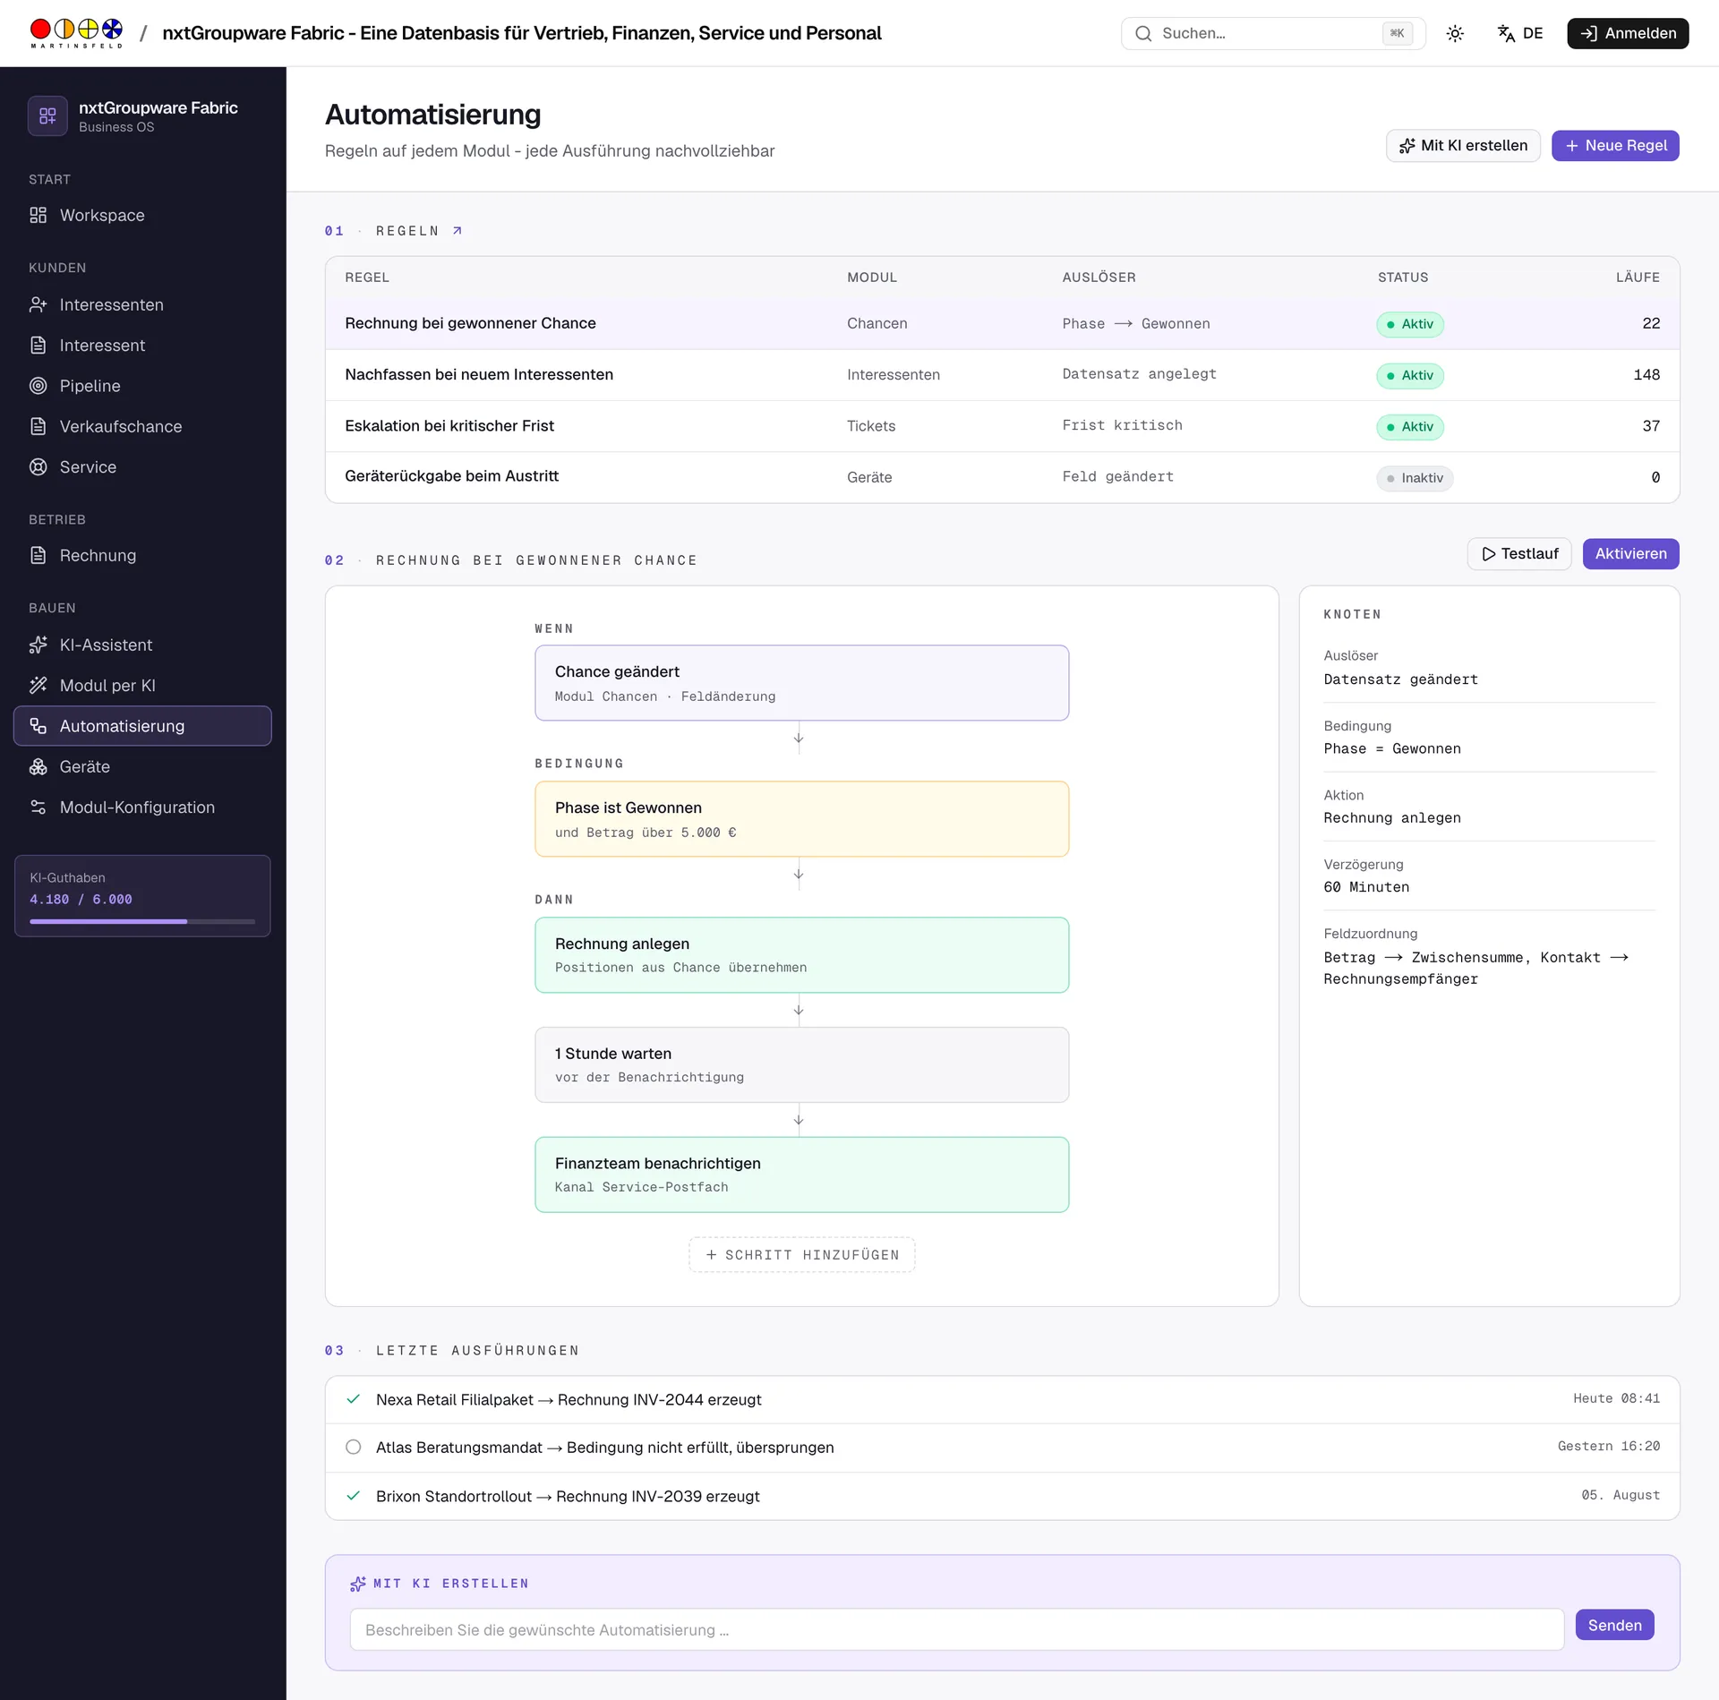Select the Finanzteam benachrichtigen node
This screenshot has height=1700, width=1719.
pos(801,1175)
